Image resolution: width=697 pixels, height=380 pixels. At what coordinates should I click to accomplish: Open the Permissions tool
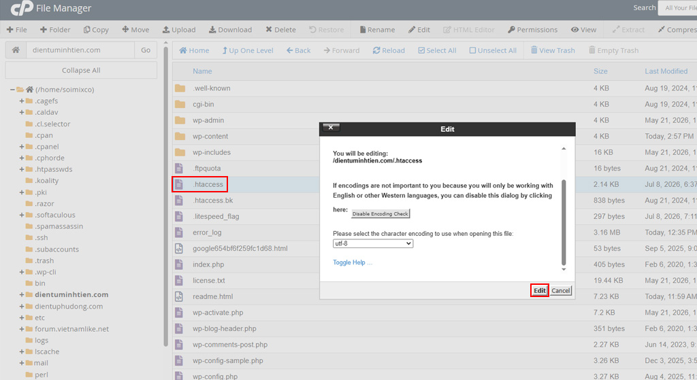(x=532, y=30)
